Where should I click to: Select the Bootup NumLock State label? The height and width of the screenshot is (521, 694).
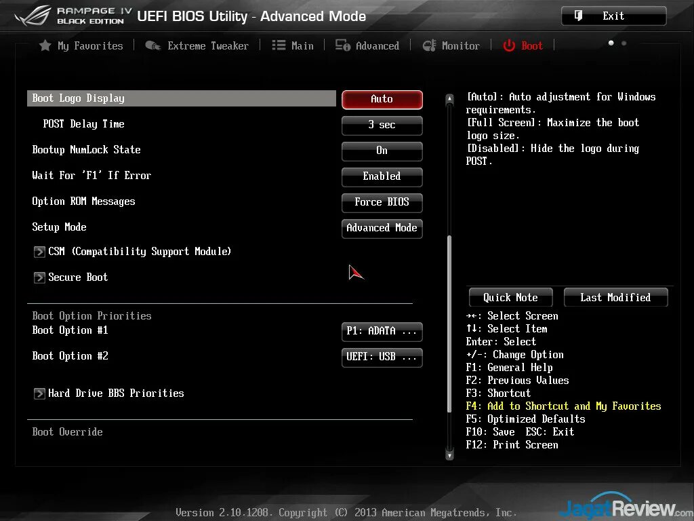coord(86,150)
